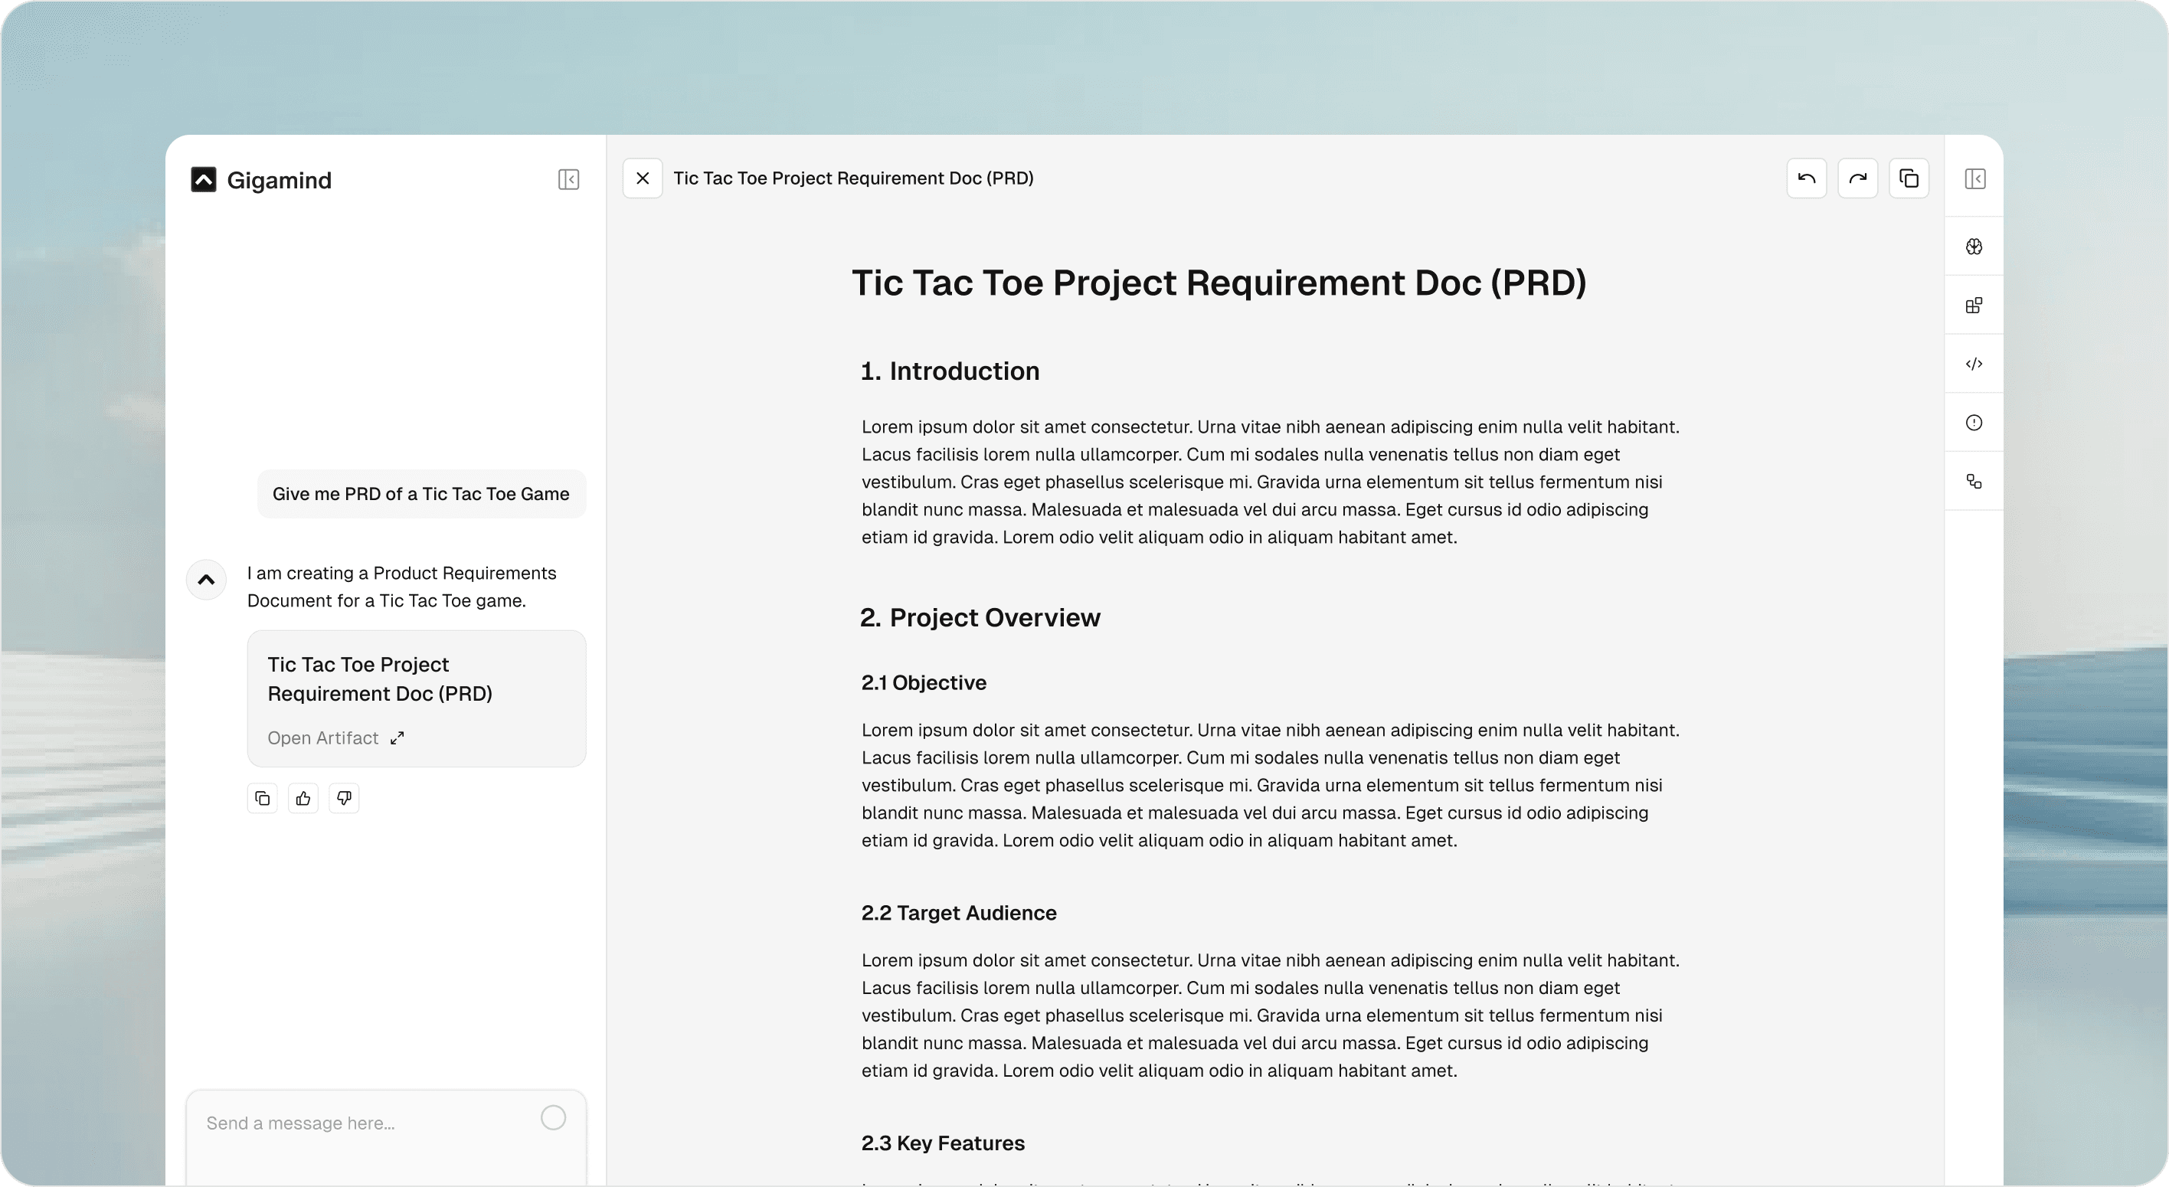The width and height of the screenshot is (2169, 1187).
Task: Open the code view icon
Action: pos(1974,364)
